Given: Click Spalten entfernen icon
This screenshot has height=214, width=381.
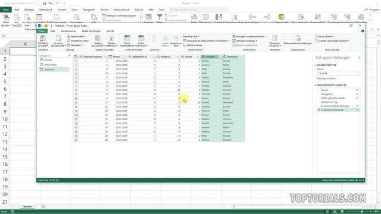Looking at the screenshot, I should [x=111, y=38].
